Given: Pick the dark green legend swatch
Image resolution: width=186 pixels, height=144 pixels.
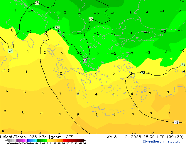Looking at the screenshot, I should click(38, 140).
